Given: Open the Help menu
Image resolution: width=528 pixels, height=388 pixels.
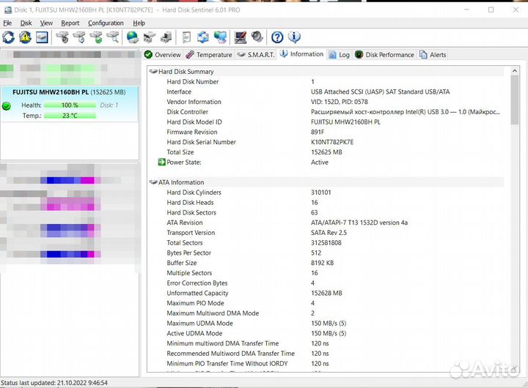Looking at the screenshot, I should click(x=139, y=23).
